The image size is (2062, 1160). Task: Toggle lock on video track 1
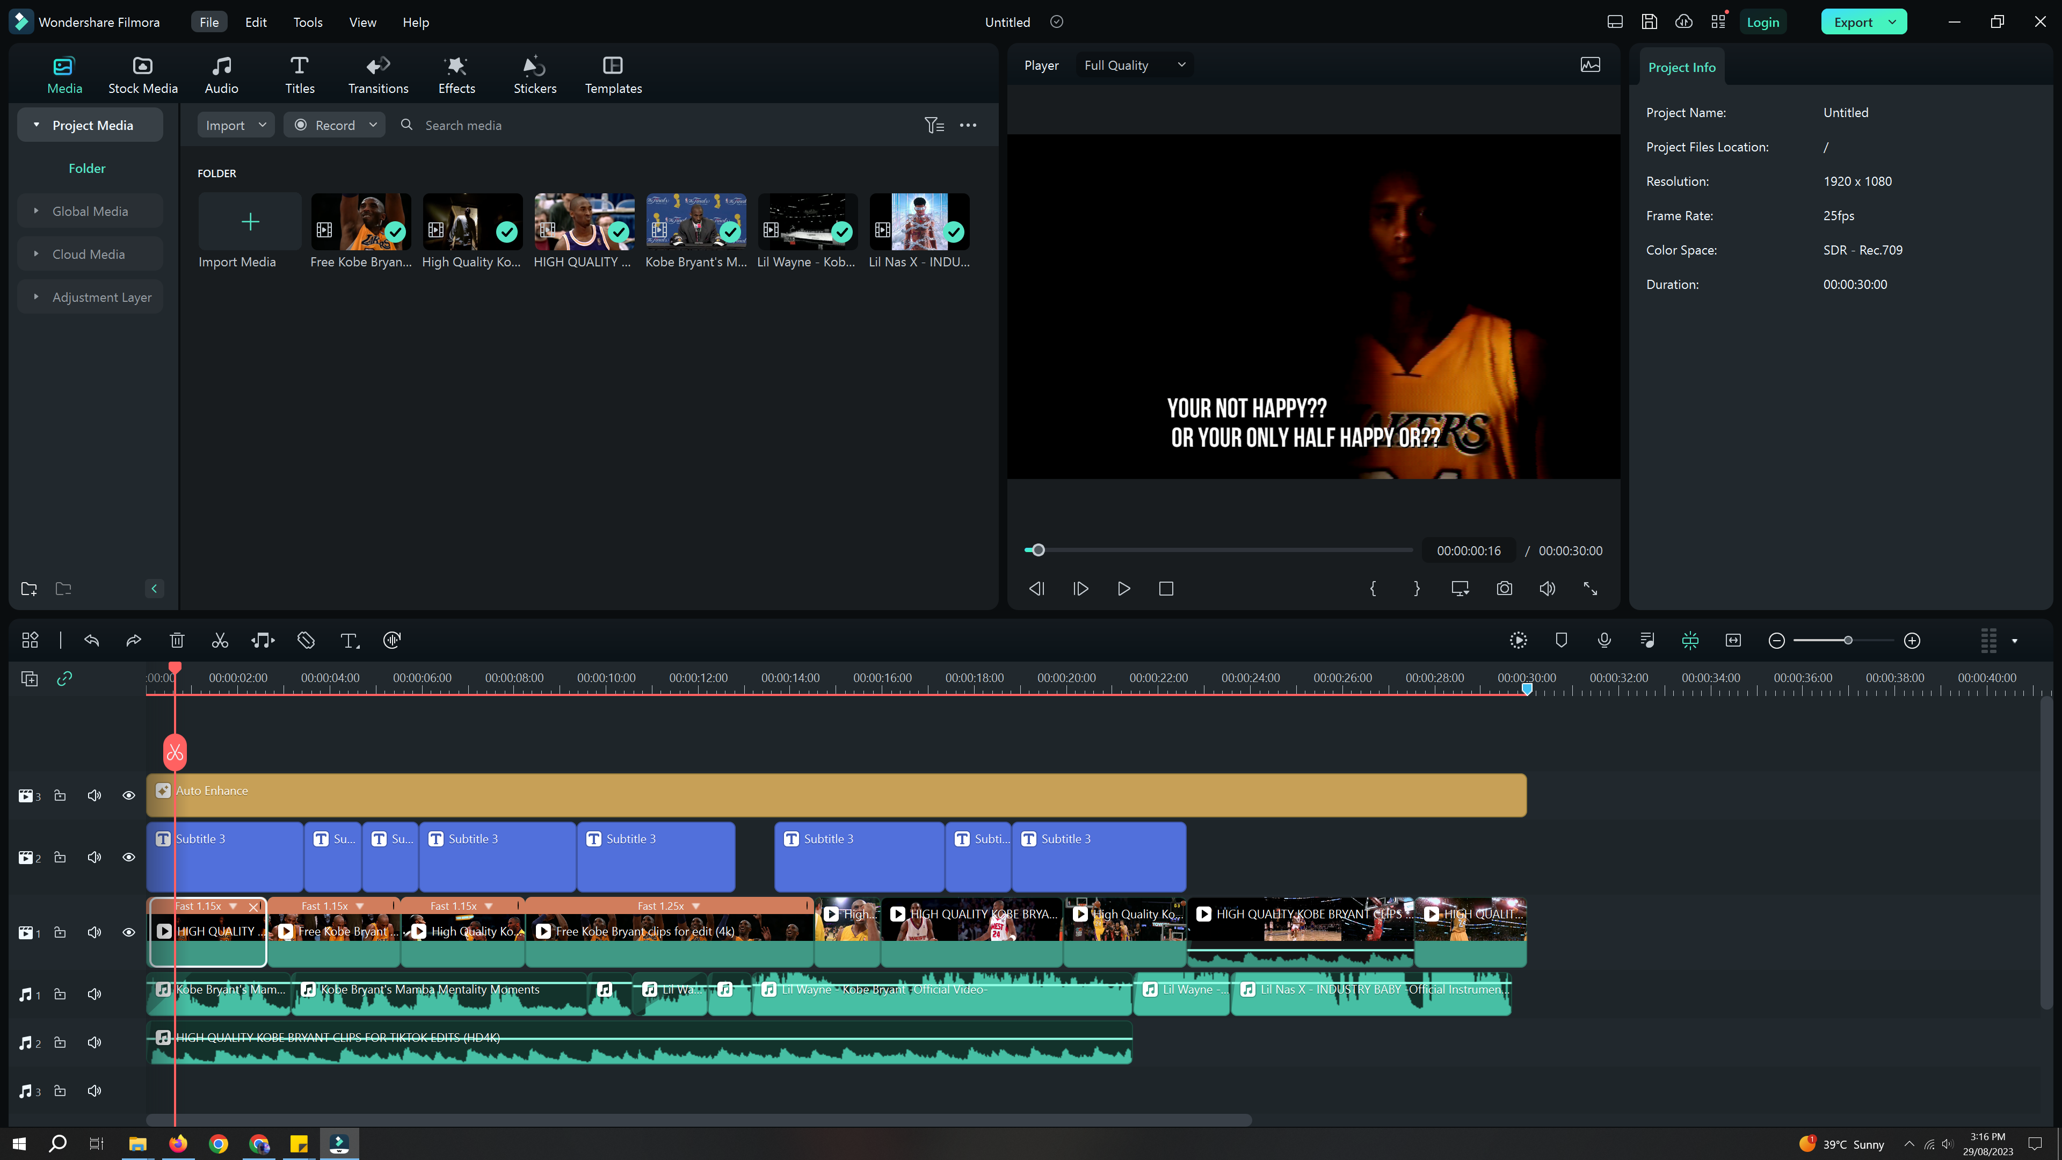click(60, 933)
